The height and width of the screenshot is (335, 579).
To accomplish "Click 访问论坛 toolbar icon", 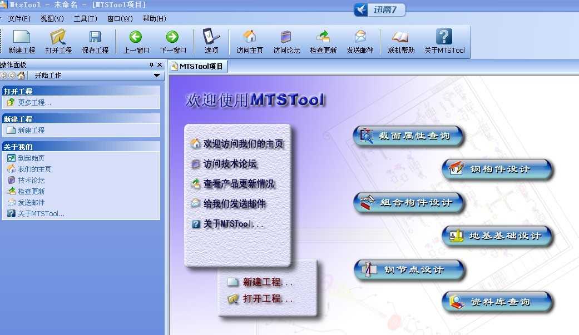I will pos(286,42).
